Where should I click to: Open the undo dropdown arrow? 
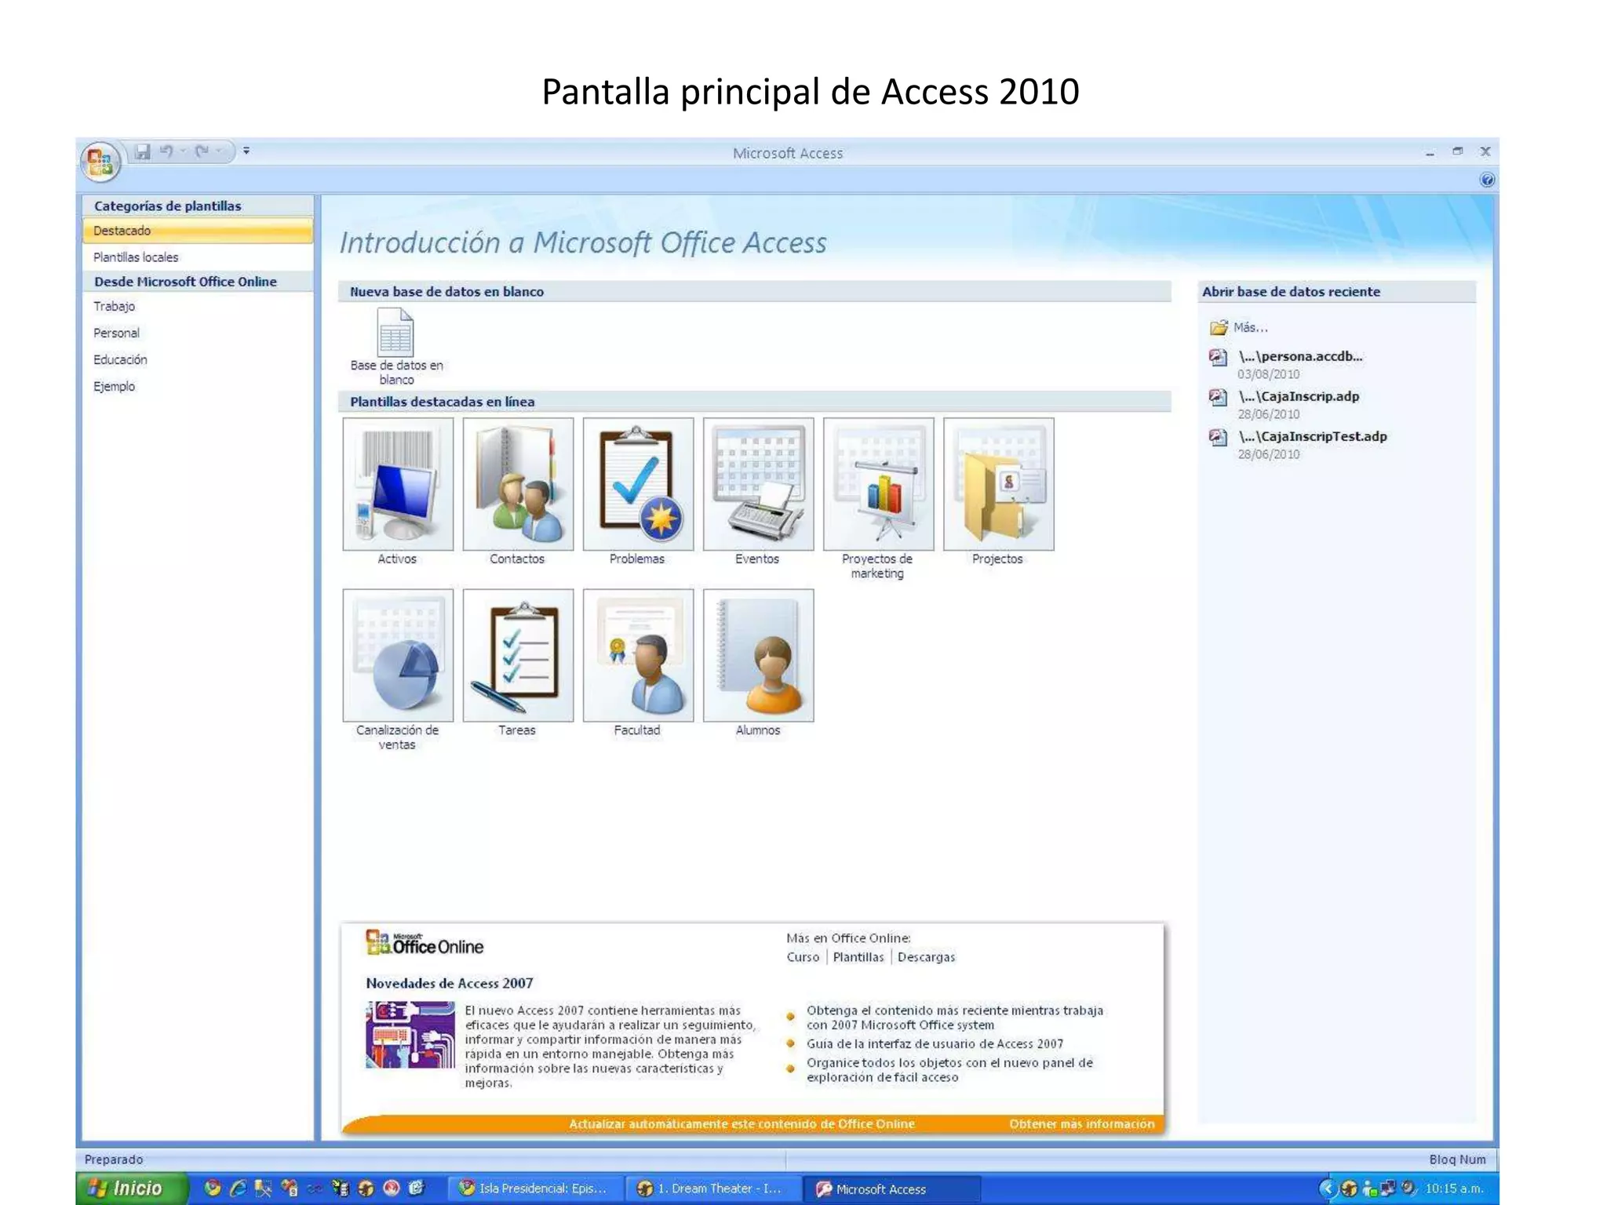(x=183, y=151)
